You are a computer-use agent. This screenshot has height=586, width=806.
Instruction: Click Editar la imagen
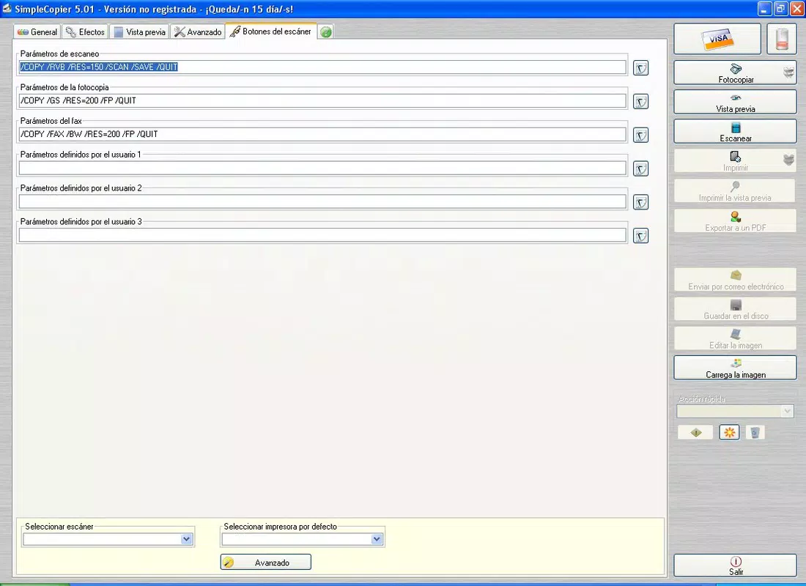tap(736, 338)
